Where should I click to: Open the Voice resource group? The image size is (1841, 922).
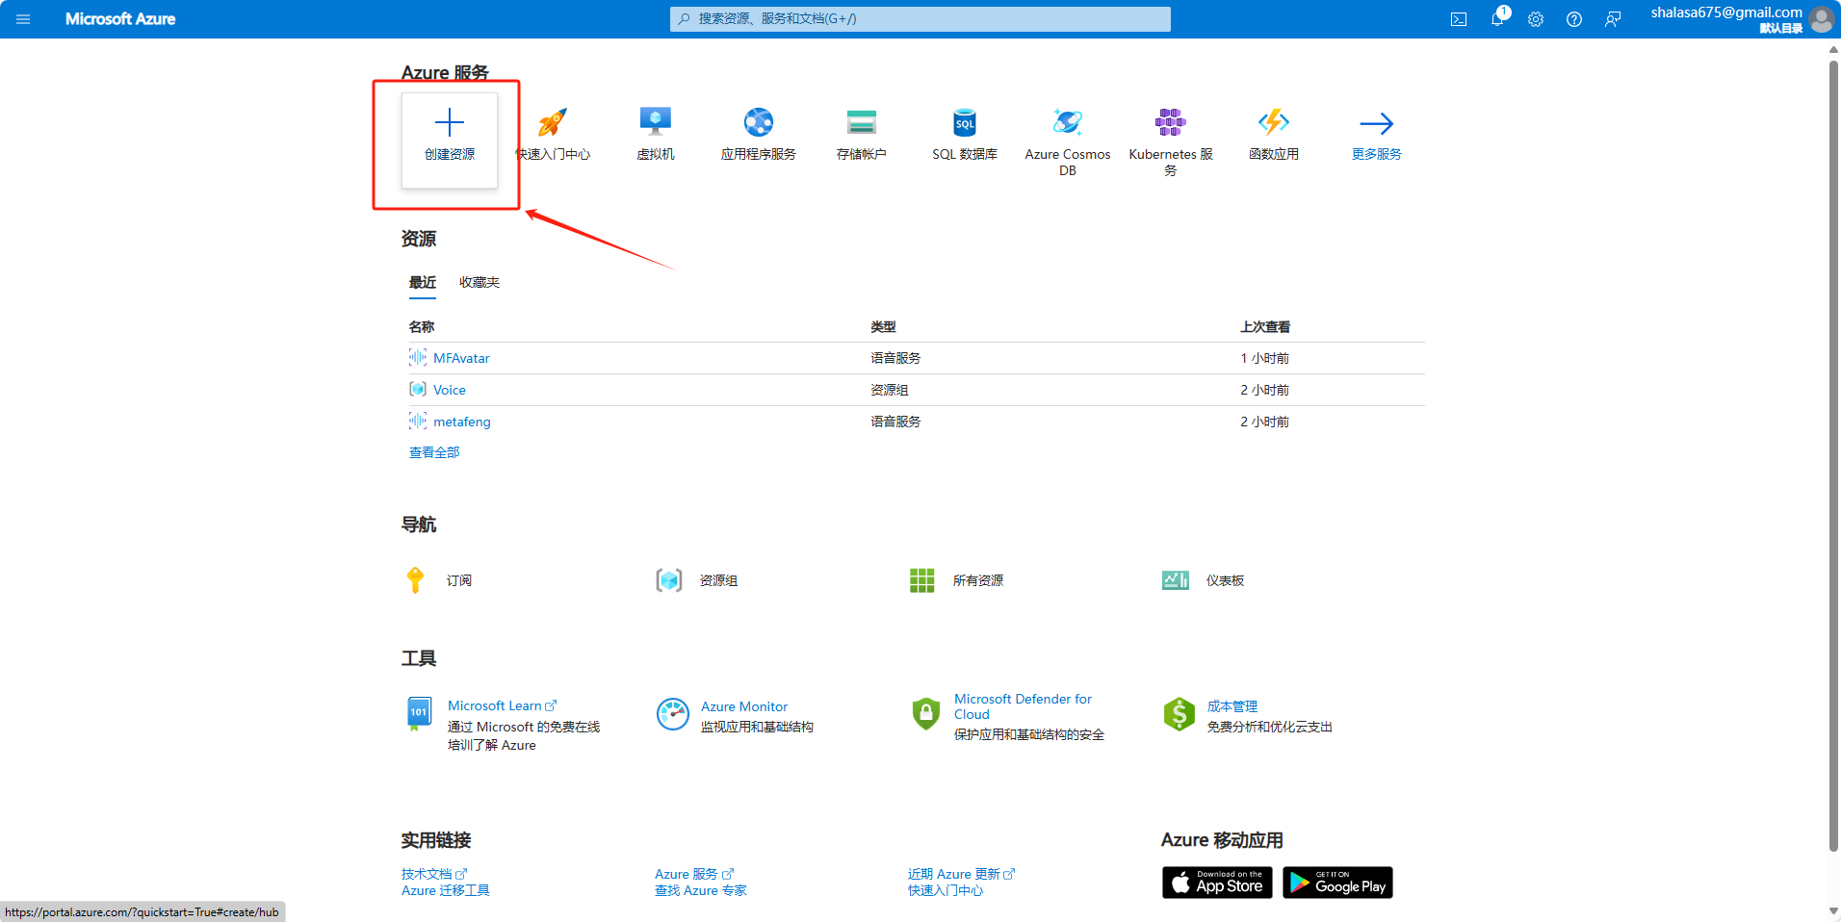click(x=450, y=390)
